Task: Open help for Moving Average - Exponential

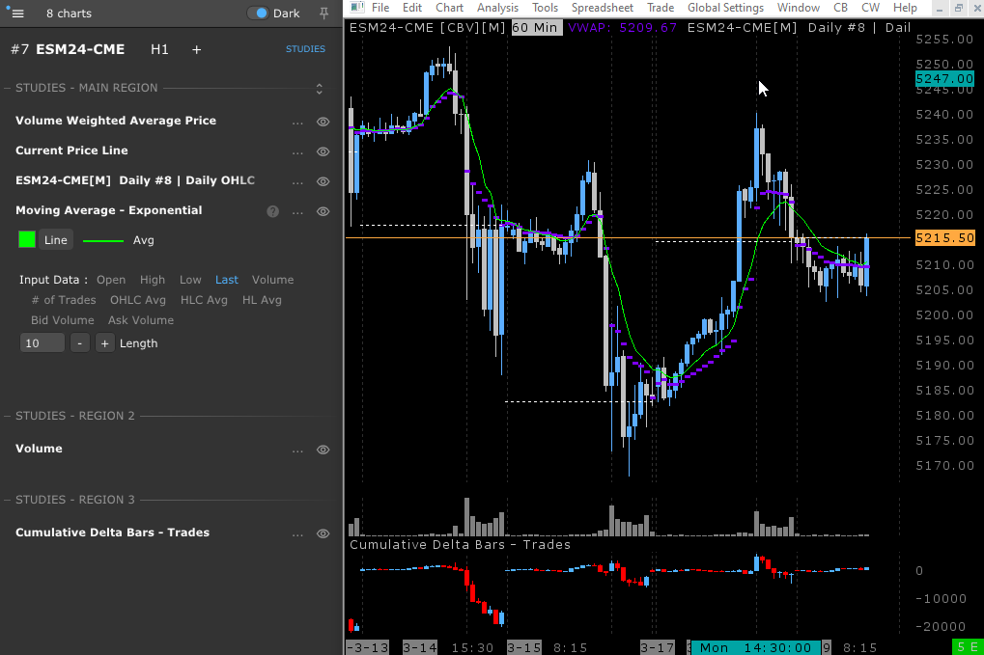Action: [272, 211]
